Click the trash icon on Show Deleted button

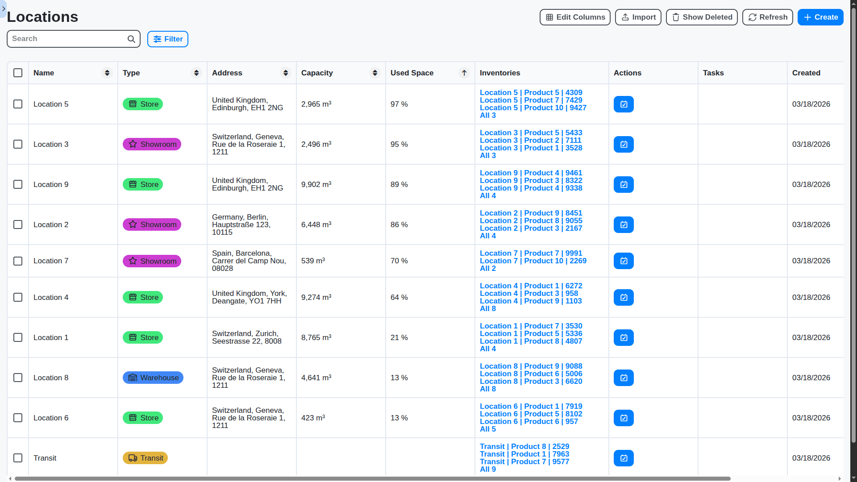click(676, 17)
